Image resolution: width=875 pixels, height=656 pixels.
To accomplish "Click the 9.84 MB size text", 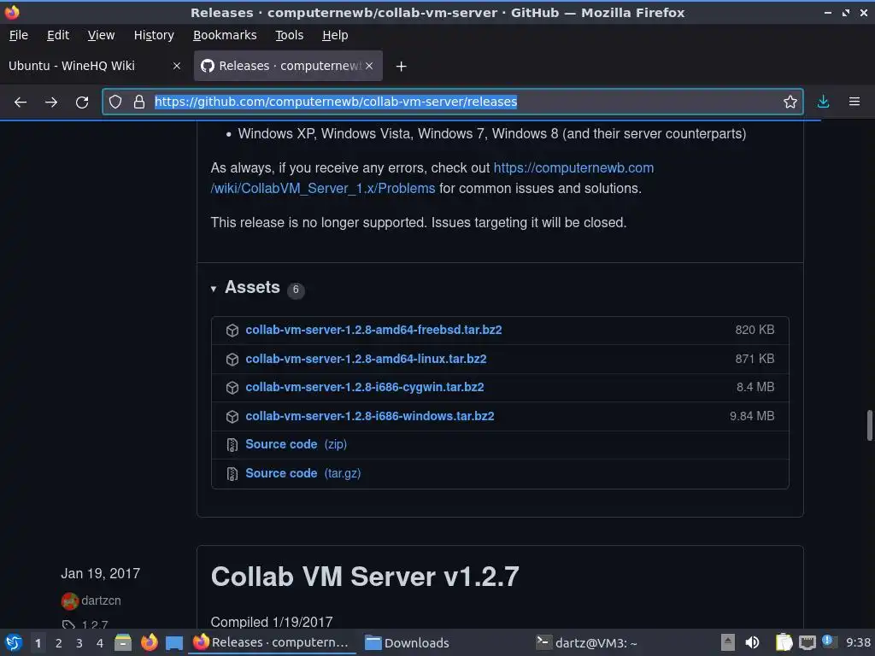I will click(x=752, y=416).
